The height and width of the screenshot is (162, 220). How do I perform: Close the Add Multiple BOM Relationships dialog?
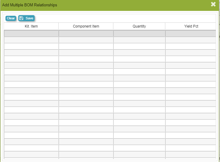click(213, 5)
